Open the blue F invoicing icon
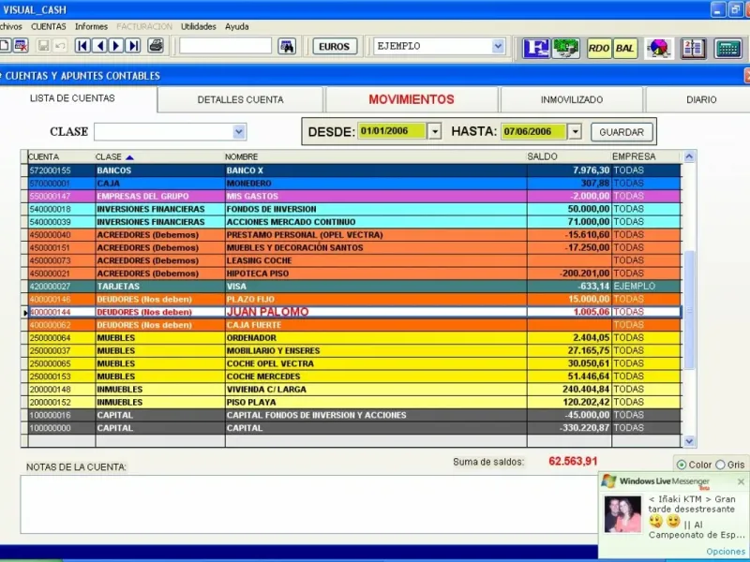 click(x=535, y=49)
